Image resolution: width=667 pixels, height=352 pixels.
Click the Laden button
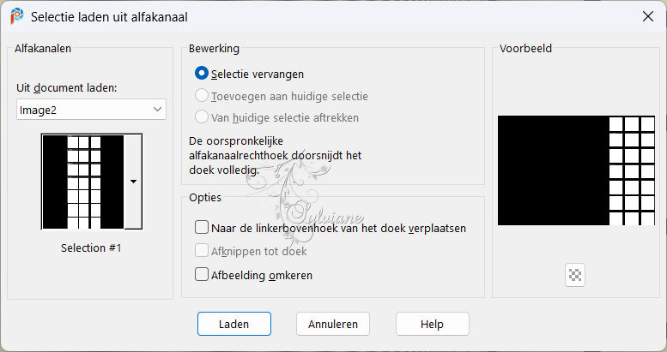click(x=234, y=324)
